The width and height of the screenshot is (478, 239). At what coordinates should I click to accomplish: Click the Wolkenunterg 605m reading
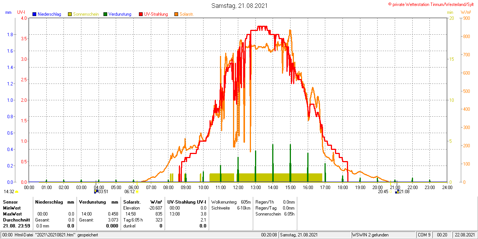[231, 202]
